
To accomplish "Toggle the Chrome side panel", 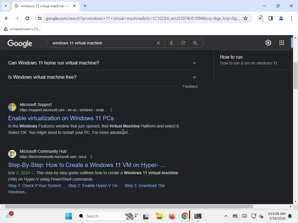I will point(271,18).
